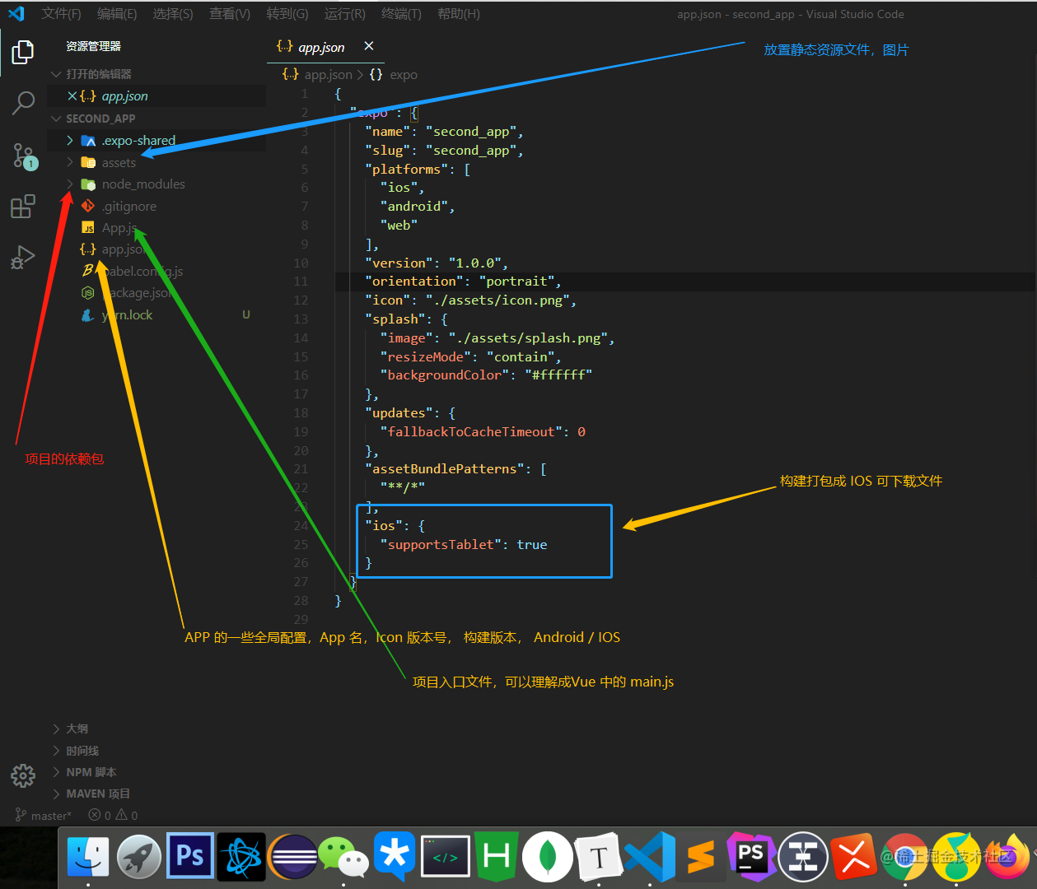Close the app.json editor tab
Viewport: 1037px width, 889px height.
point(368,46)
